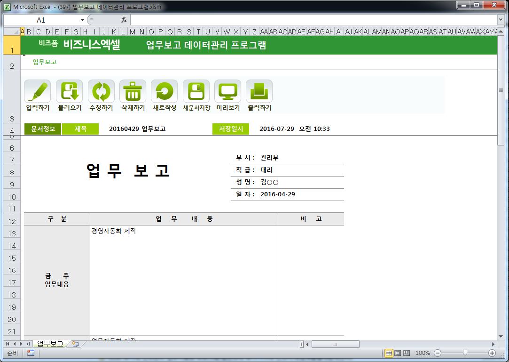Switch to Page Break Preview
509x362 pixels.
click(406, 353)
